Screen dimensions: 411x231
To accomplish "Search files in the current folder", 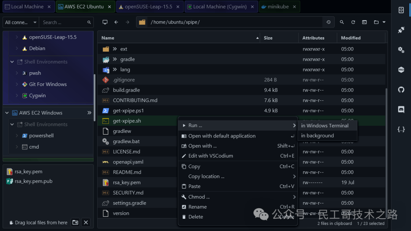I will point(341,22).
